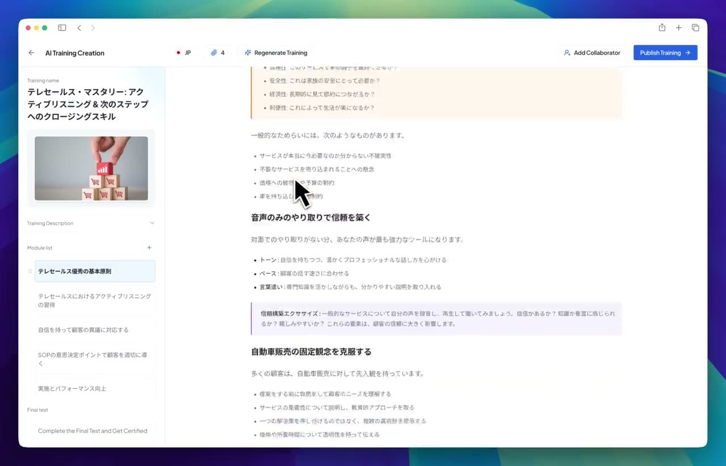Click the Module list label

coord(40,248)
